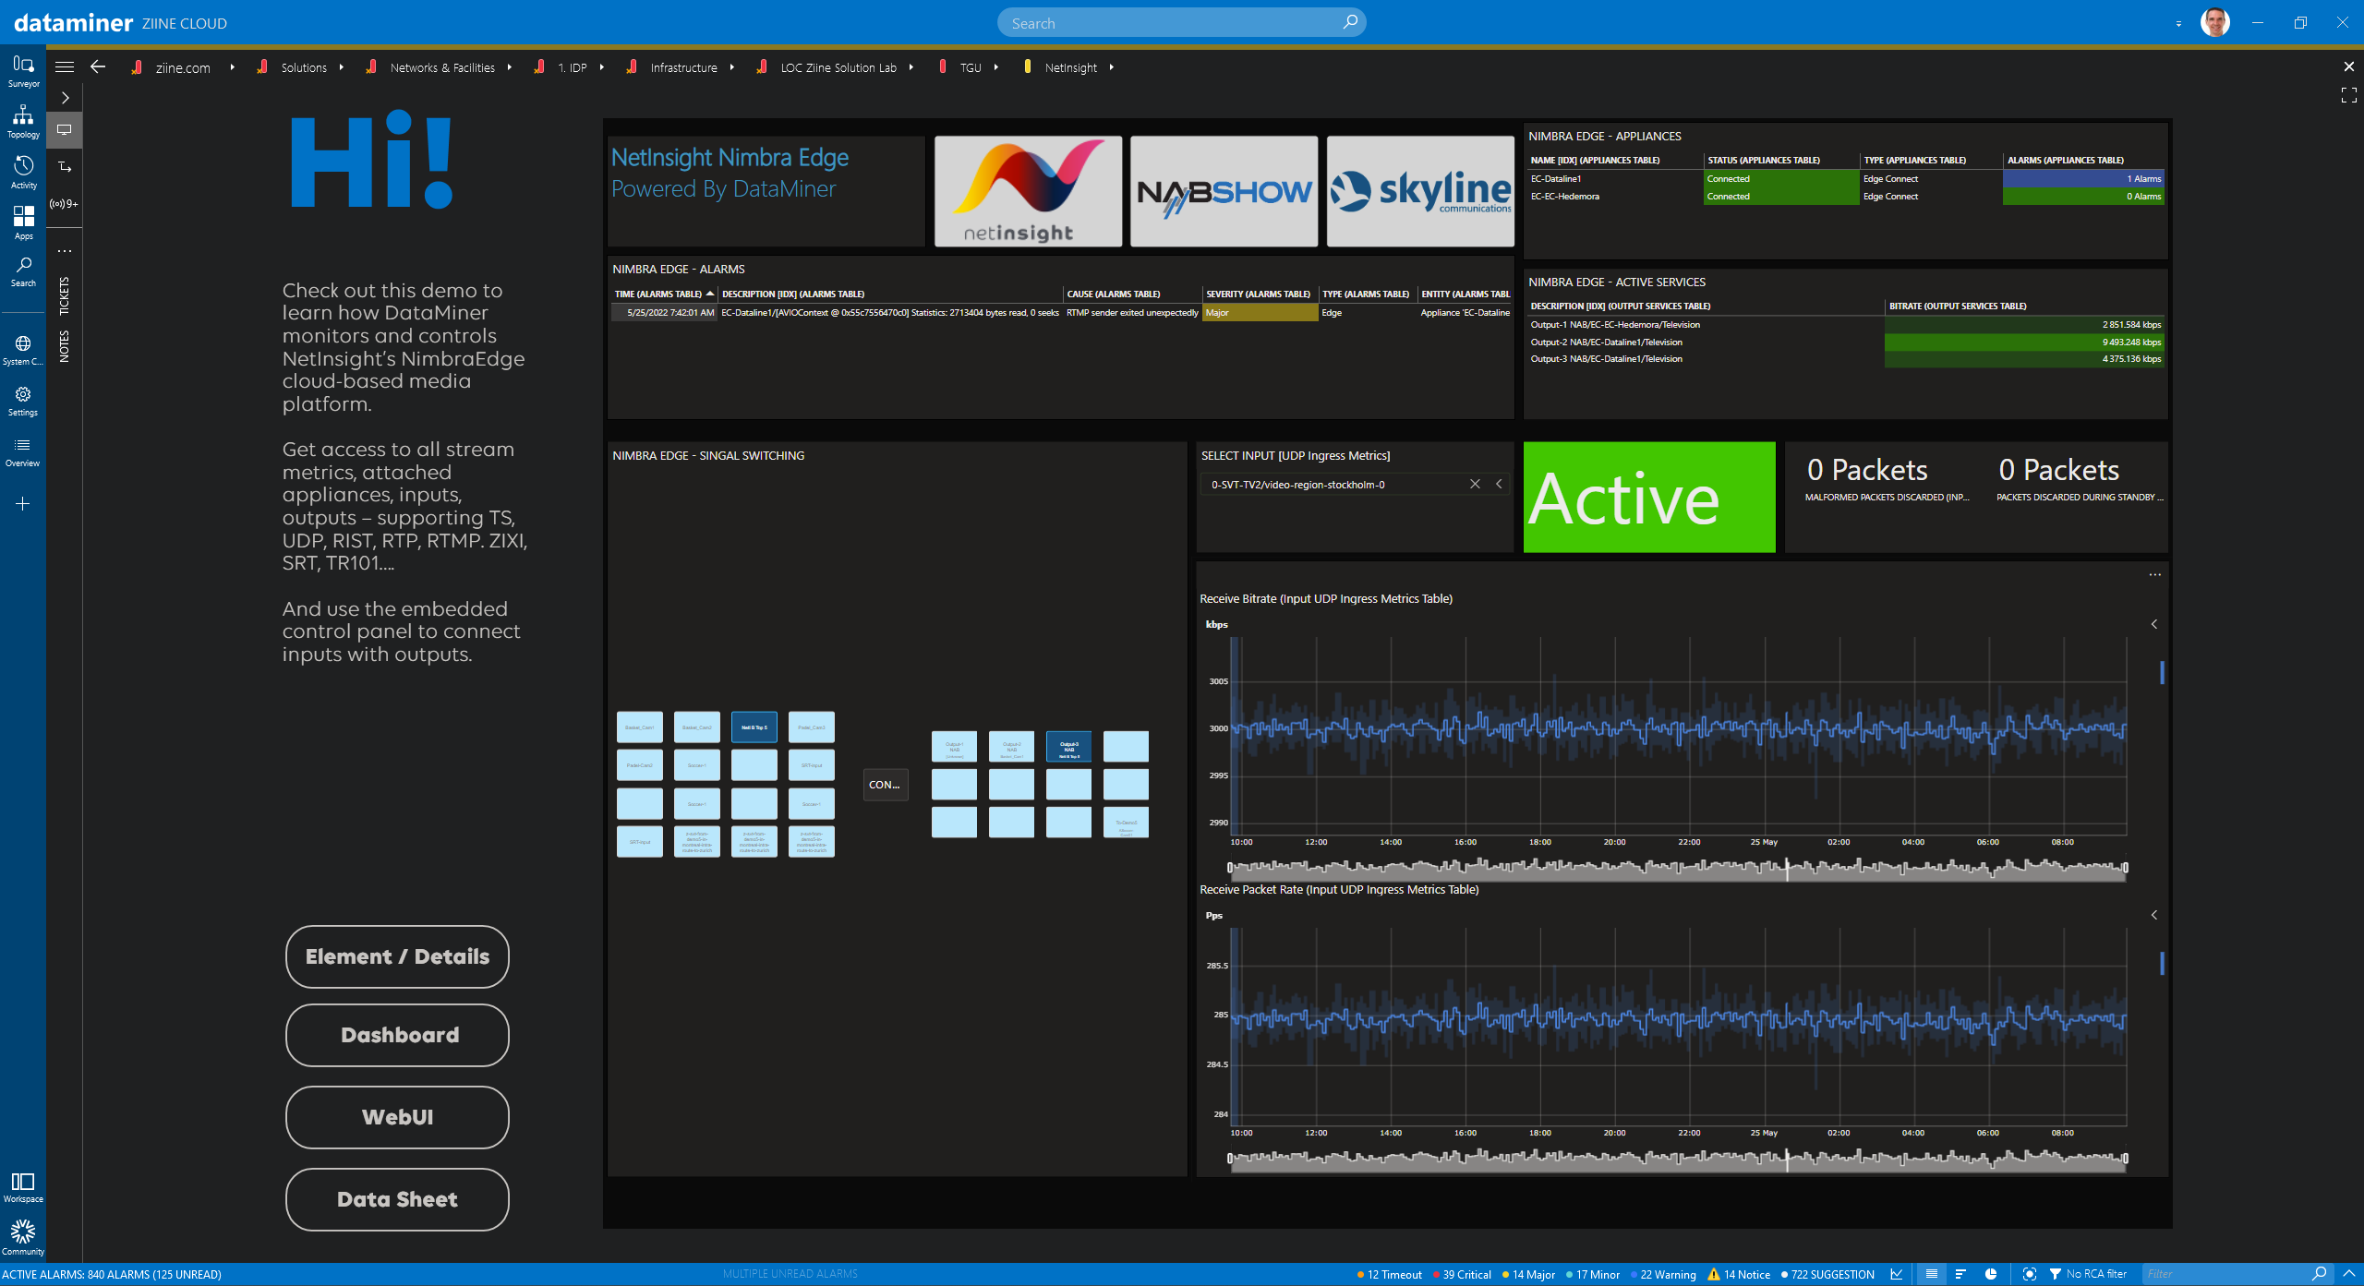The width and height of the screenshot is (2364, 1286).
Task: Select the Visual view monitor icon
Action: (x=65, y=130)
